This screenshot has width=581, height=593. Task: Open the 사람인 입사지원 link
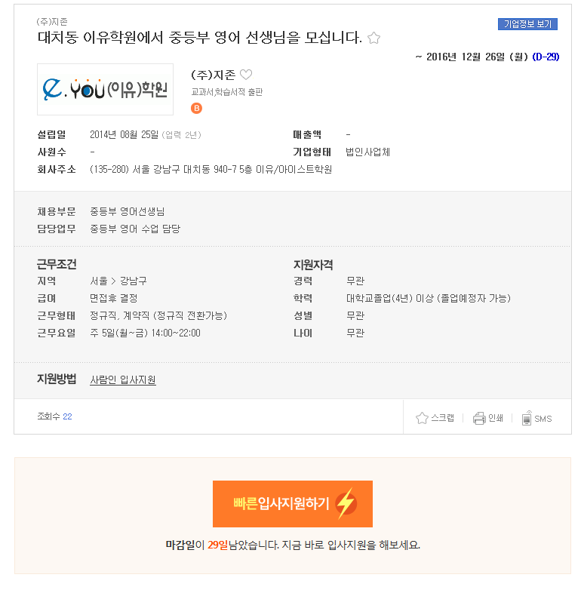pos(123,379)
